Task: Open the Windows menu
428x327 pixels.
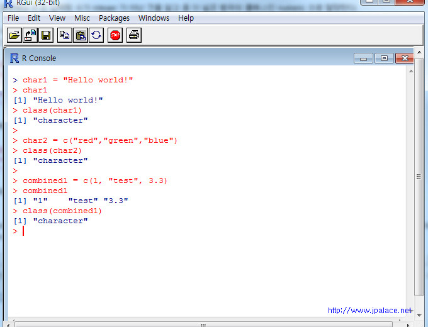Action: click(154, 18)
